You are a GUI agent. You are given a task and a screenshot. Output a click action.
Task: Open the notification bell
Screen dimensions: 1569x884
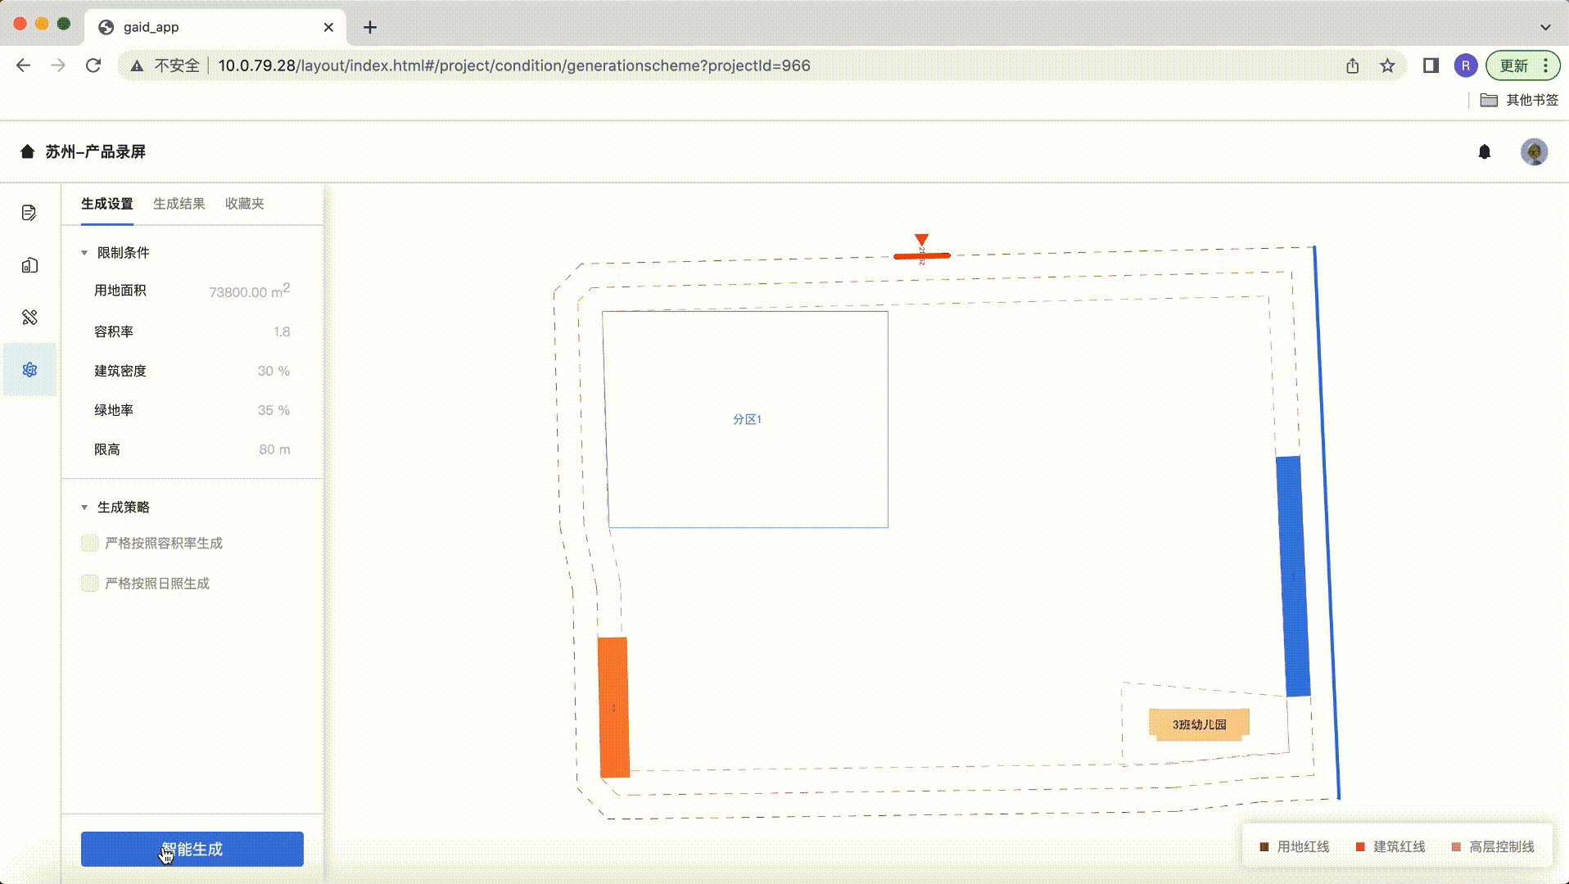[1484, 152]
